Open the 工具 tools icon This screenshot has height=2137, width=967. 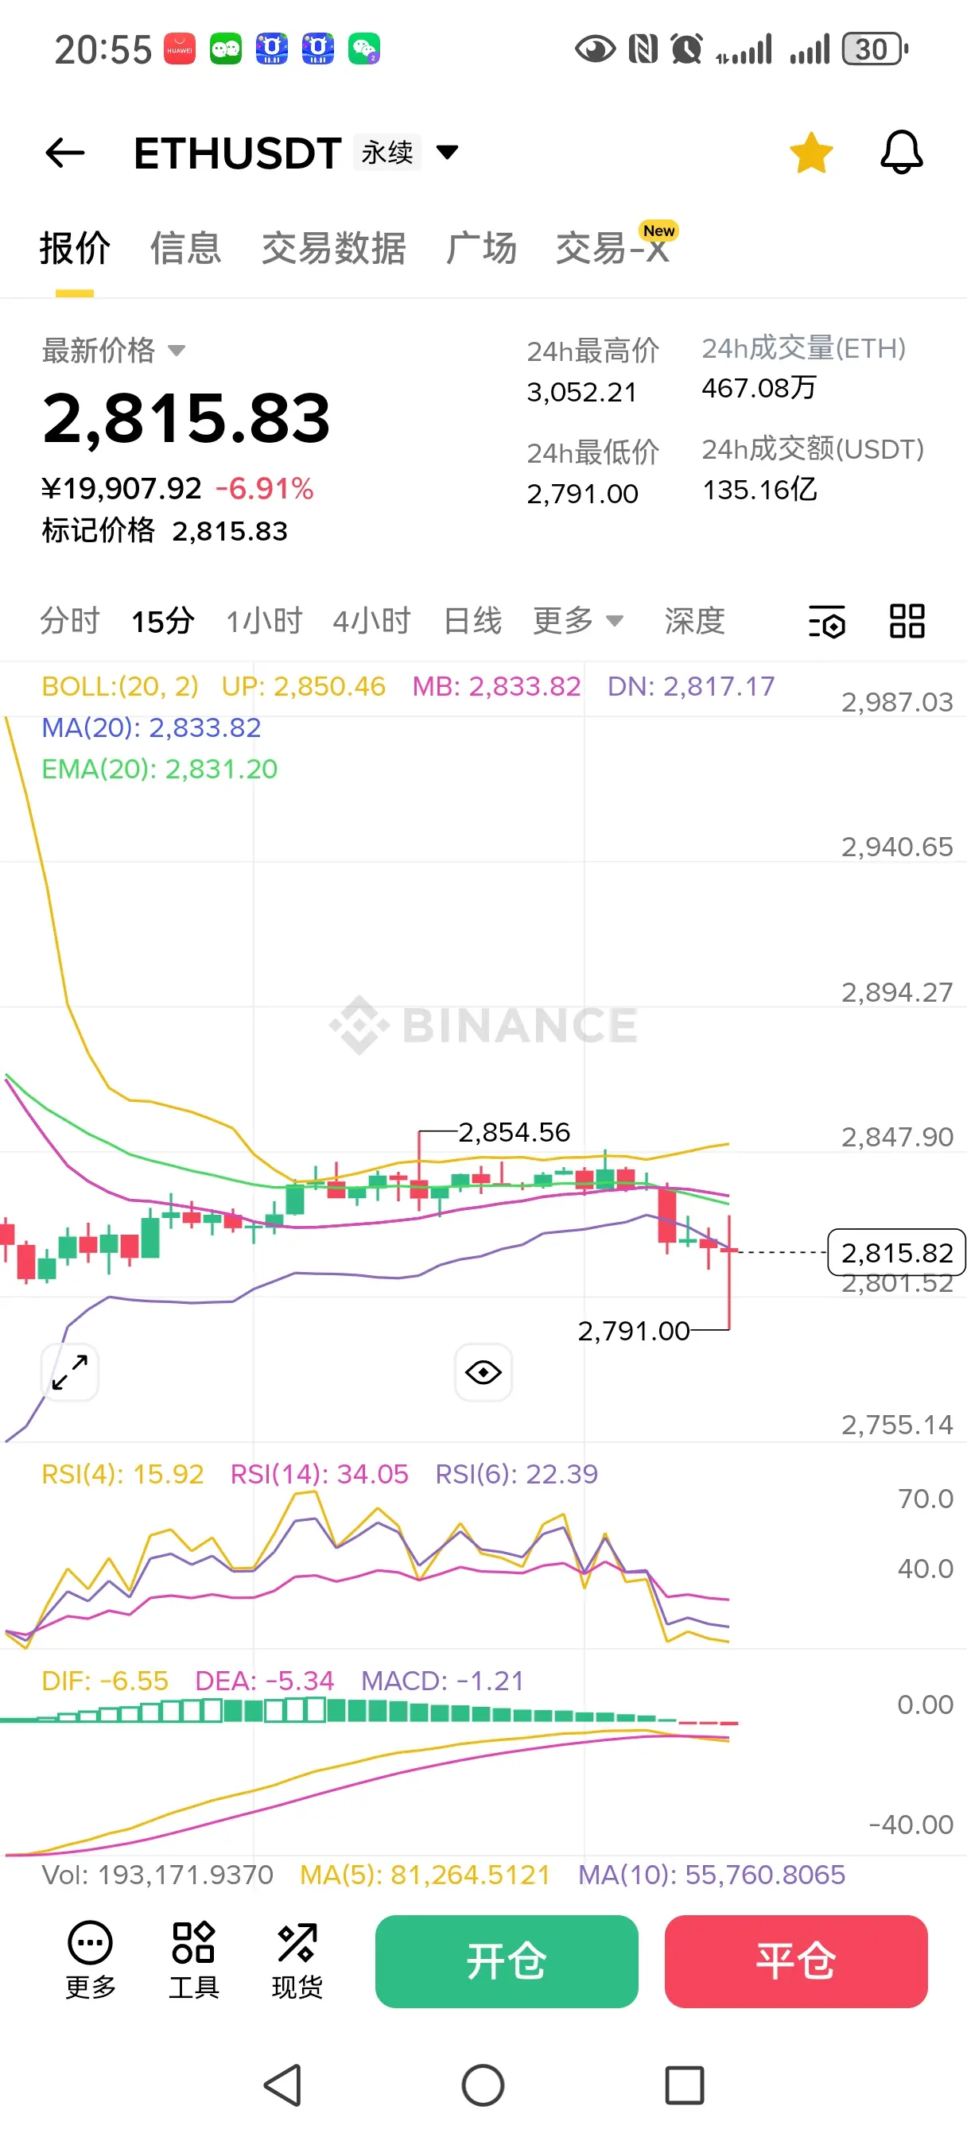point(193,1962)
